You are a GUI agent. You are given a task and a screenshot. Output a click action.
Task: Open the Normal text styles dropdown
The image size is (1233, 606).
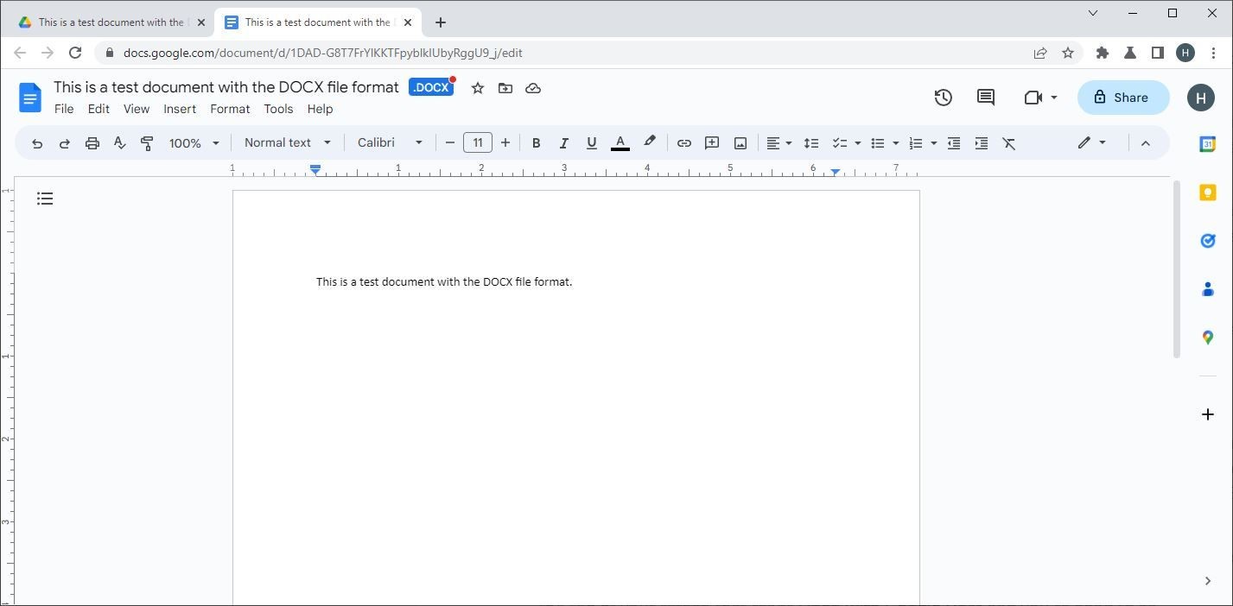click(x=287, y=142)
